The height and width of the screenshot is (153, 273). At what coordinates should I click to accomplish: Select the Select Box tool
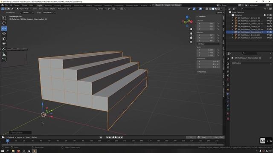click(4, 18)
